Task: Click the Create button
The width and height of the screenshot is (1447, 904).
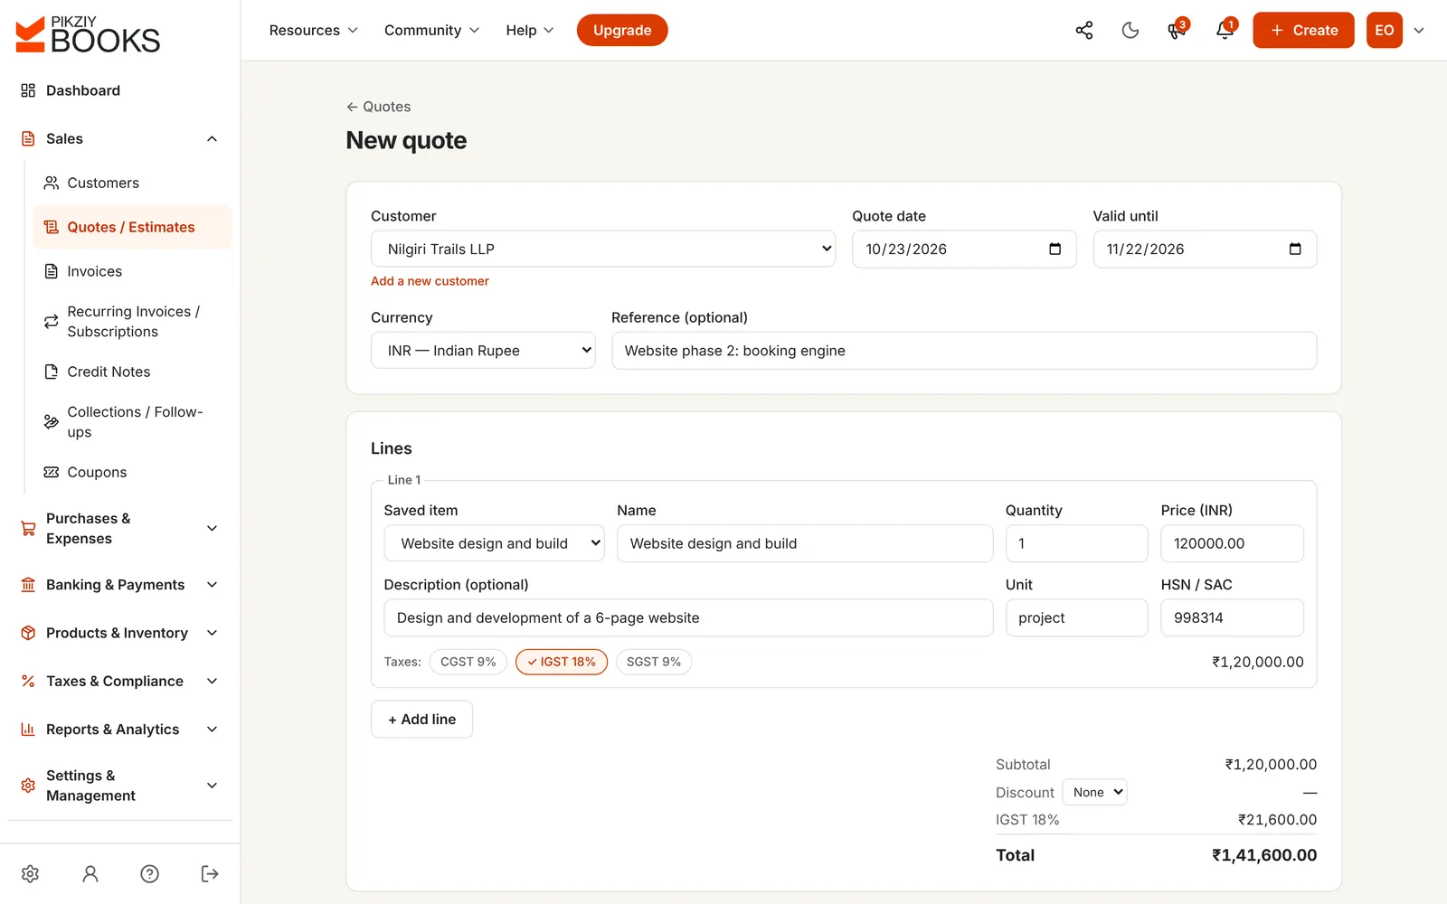Action: click(1303, 31)
